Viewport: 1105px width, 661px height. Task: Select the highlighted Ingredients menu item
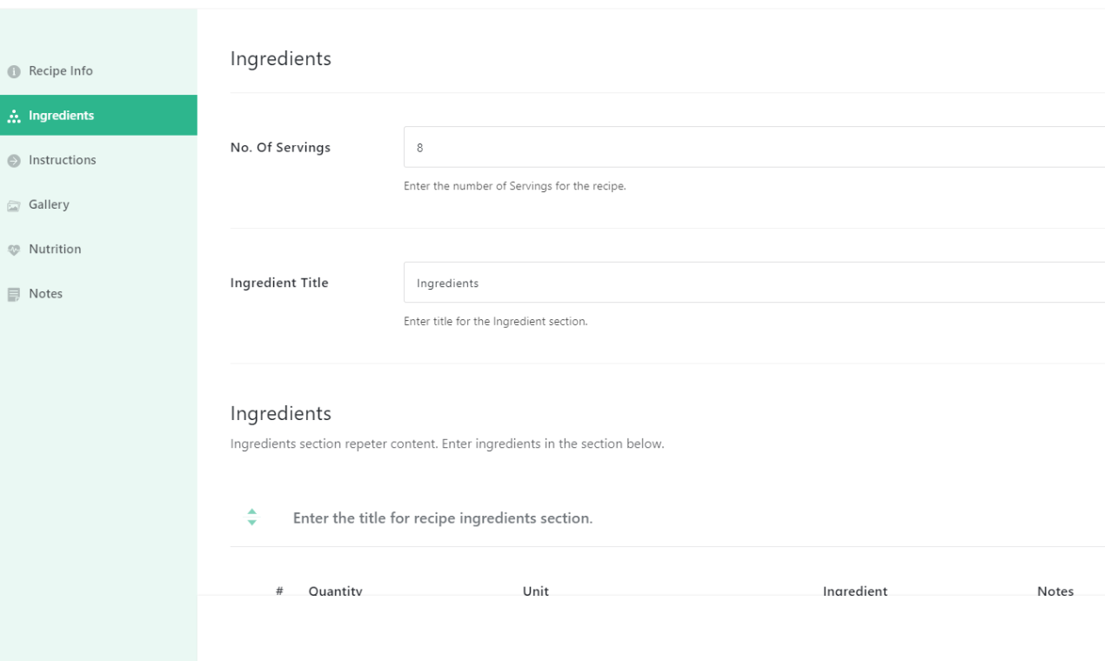pos(64,115)
